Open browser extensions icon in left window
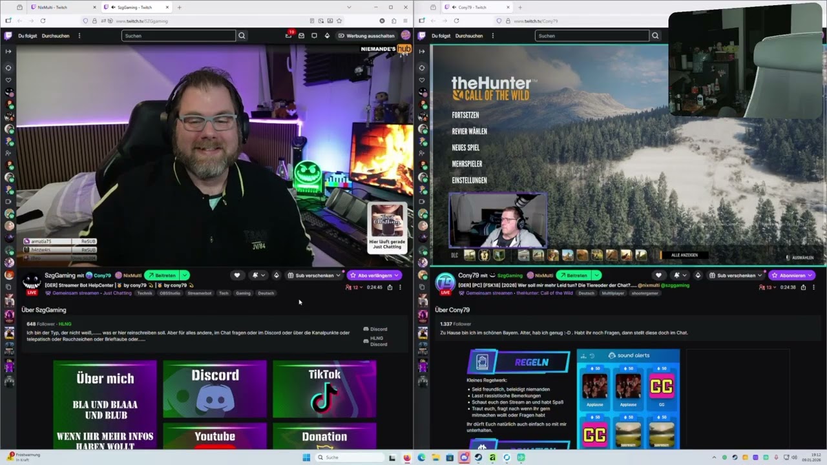 pyautogui.click(x=393, y=21)
